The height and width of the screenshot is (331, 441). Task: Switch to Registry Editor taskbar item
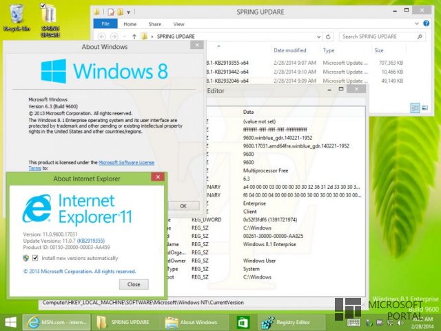[x=291, y=322]
